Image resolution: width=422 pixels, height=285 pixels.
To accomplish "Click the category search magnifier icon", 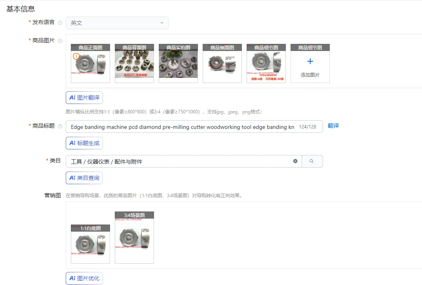I will (x=312, y=161).
